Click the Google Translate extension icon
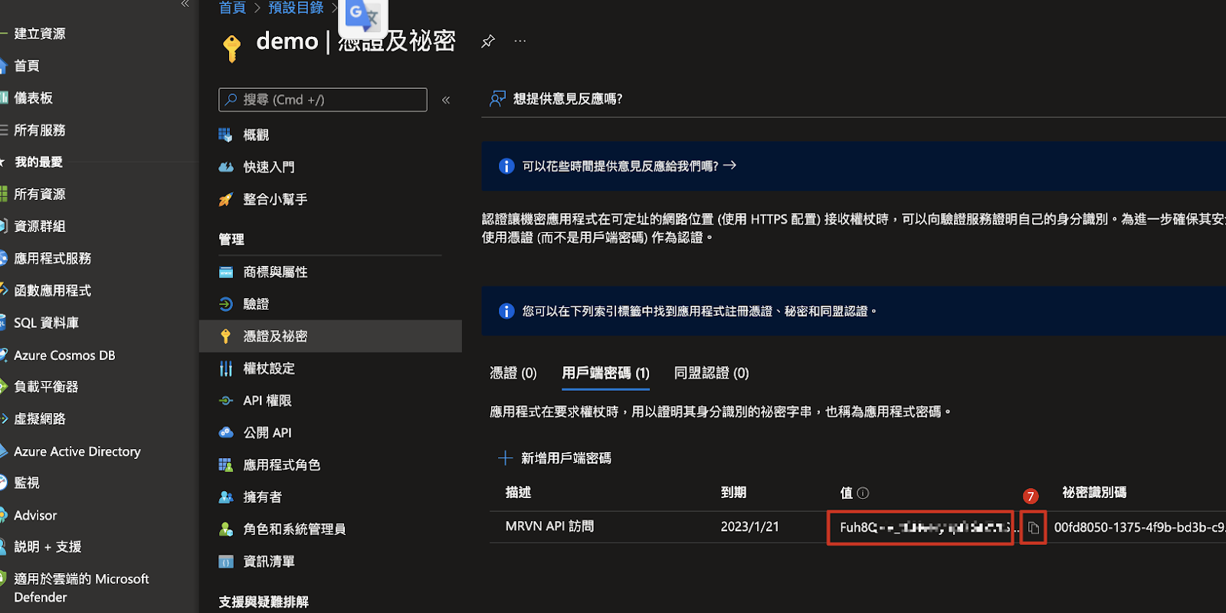Viewport: 1226px width, 613px height. pyautogui.click(x=363, y=16)
